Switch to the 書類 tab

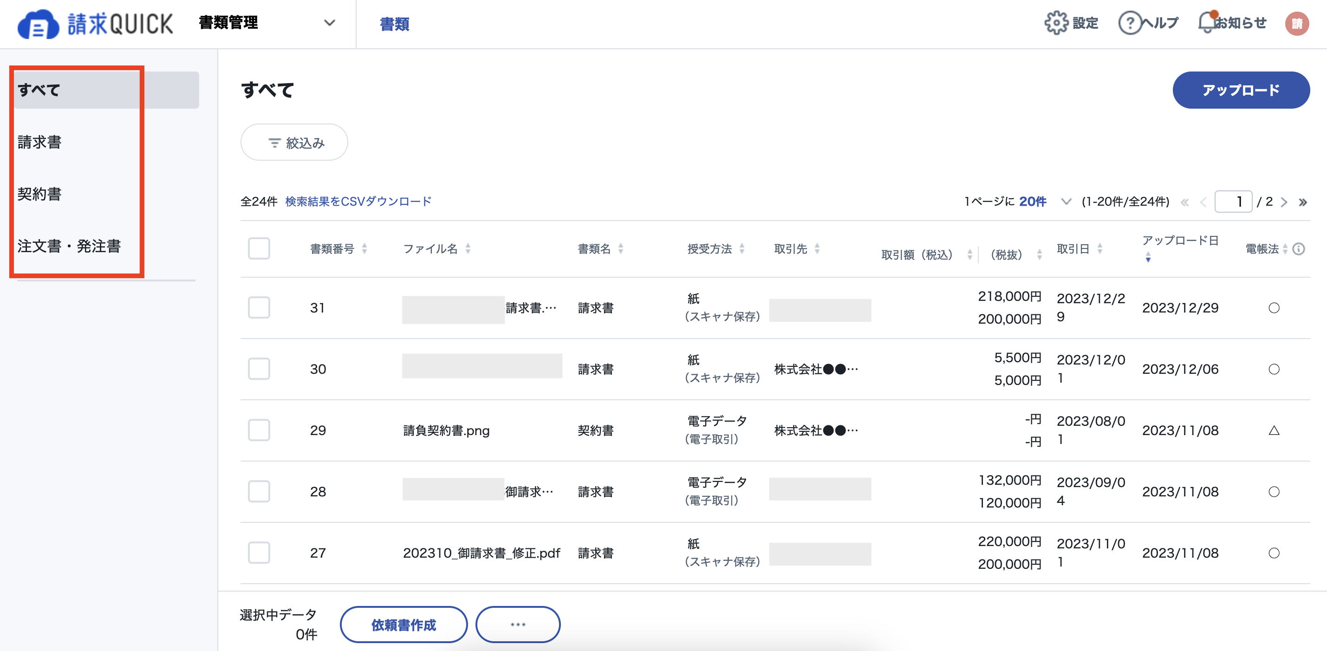point(395,24)
